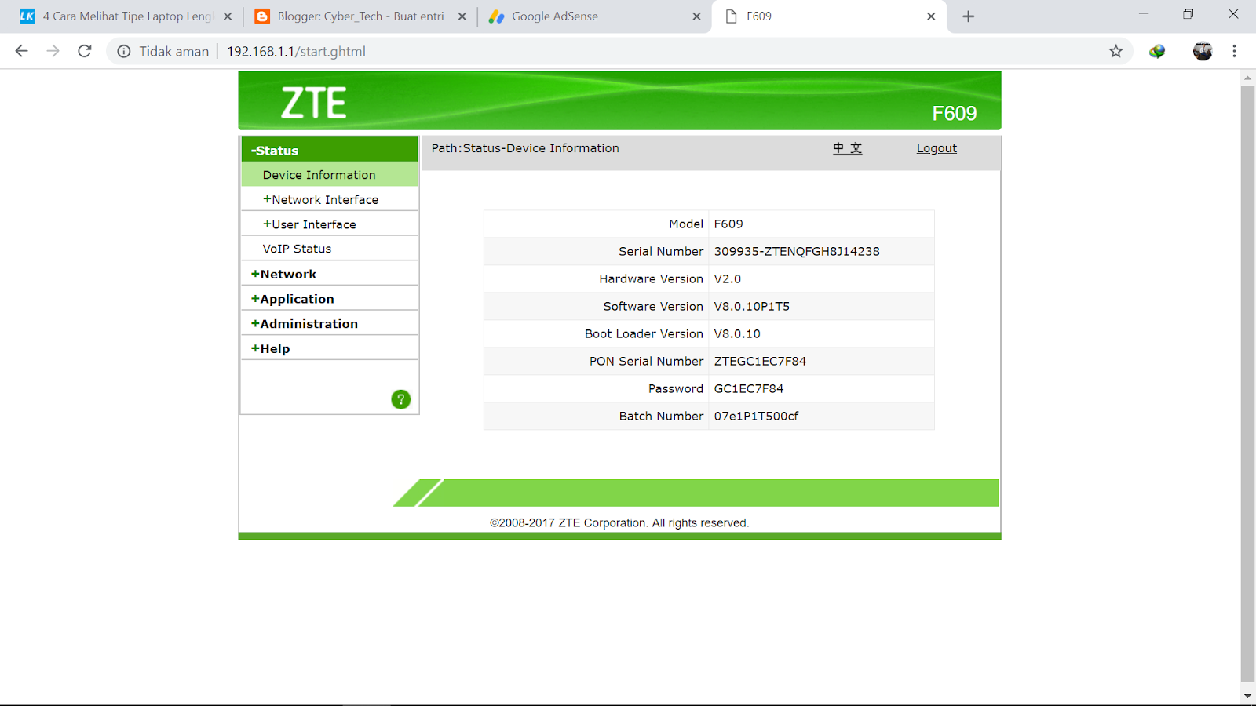The width and height of the screenshot is (1256, 706).
Task: Click the browser forward arrow
Action: pyautogui.click(x=53, y=51)
